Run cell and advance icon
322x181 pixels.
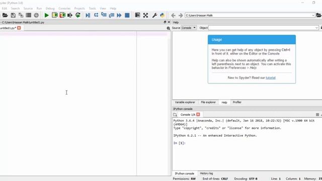click(62, 15)
